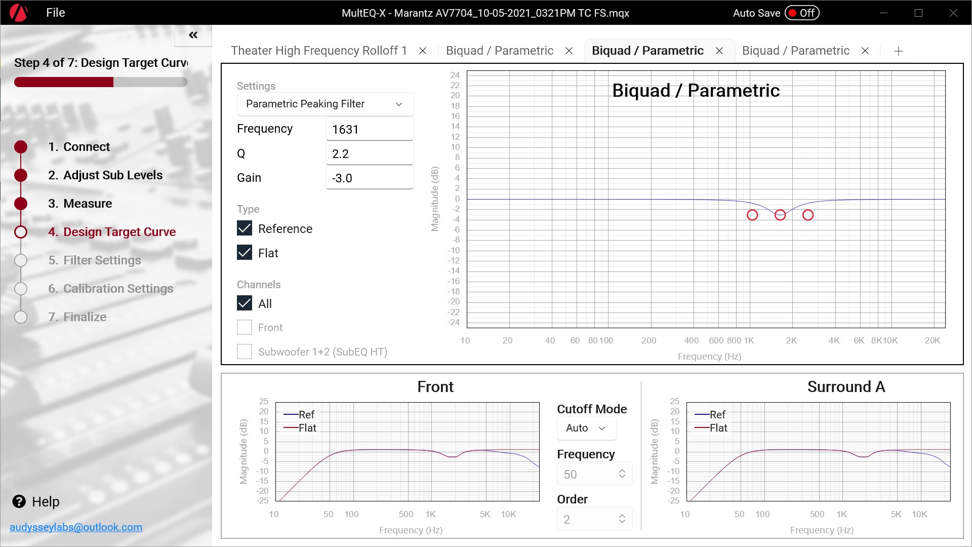Go to step 3 Measure

coord(80,204)
